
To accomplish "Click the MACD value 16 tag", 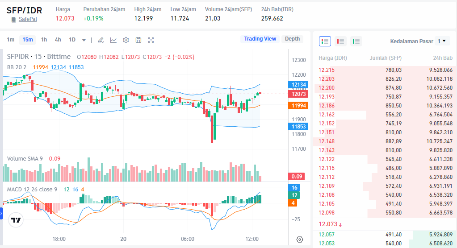I will click(x=294, y=188).
